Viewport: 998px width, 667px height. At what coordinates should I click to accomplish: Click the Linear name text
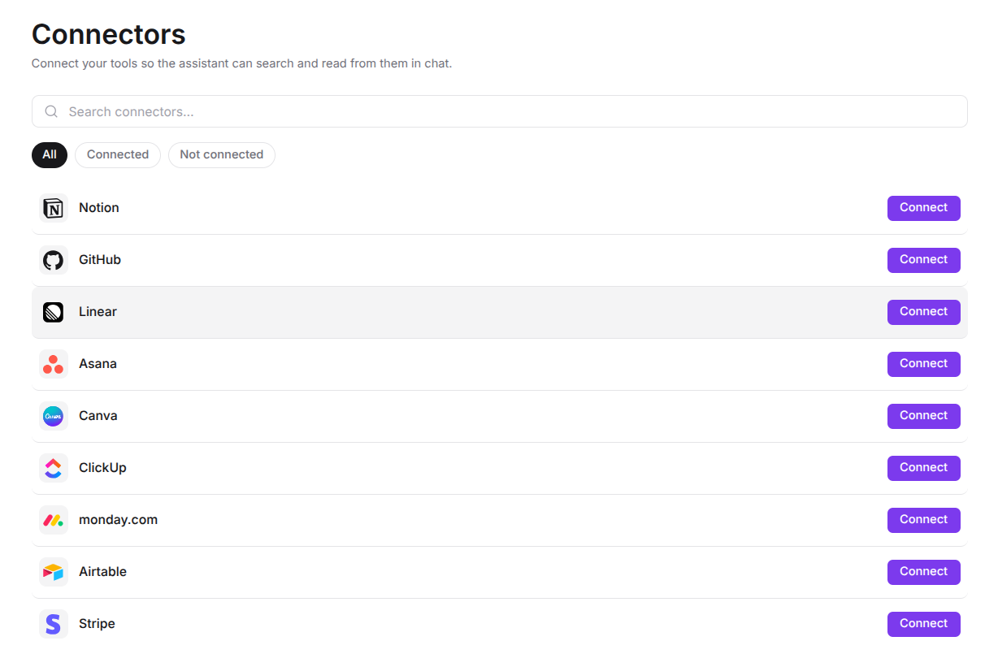pos(98,312)
